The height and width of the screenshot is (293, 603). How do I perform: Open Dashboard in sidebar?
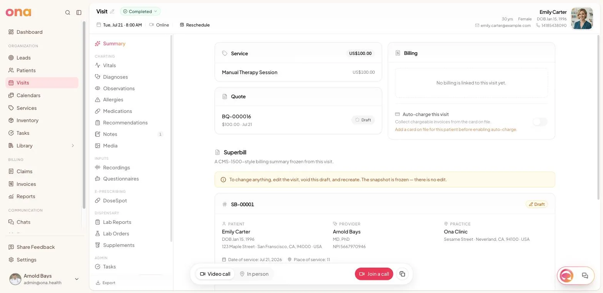pos(42,32)
